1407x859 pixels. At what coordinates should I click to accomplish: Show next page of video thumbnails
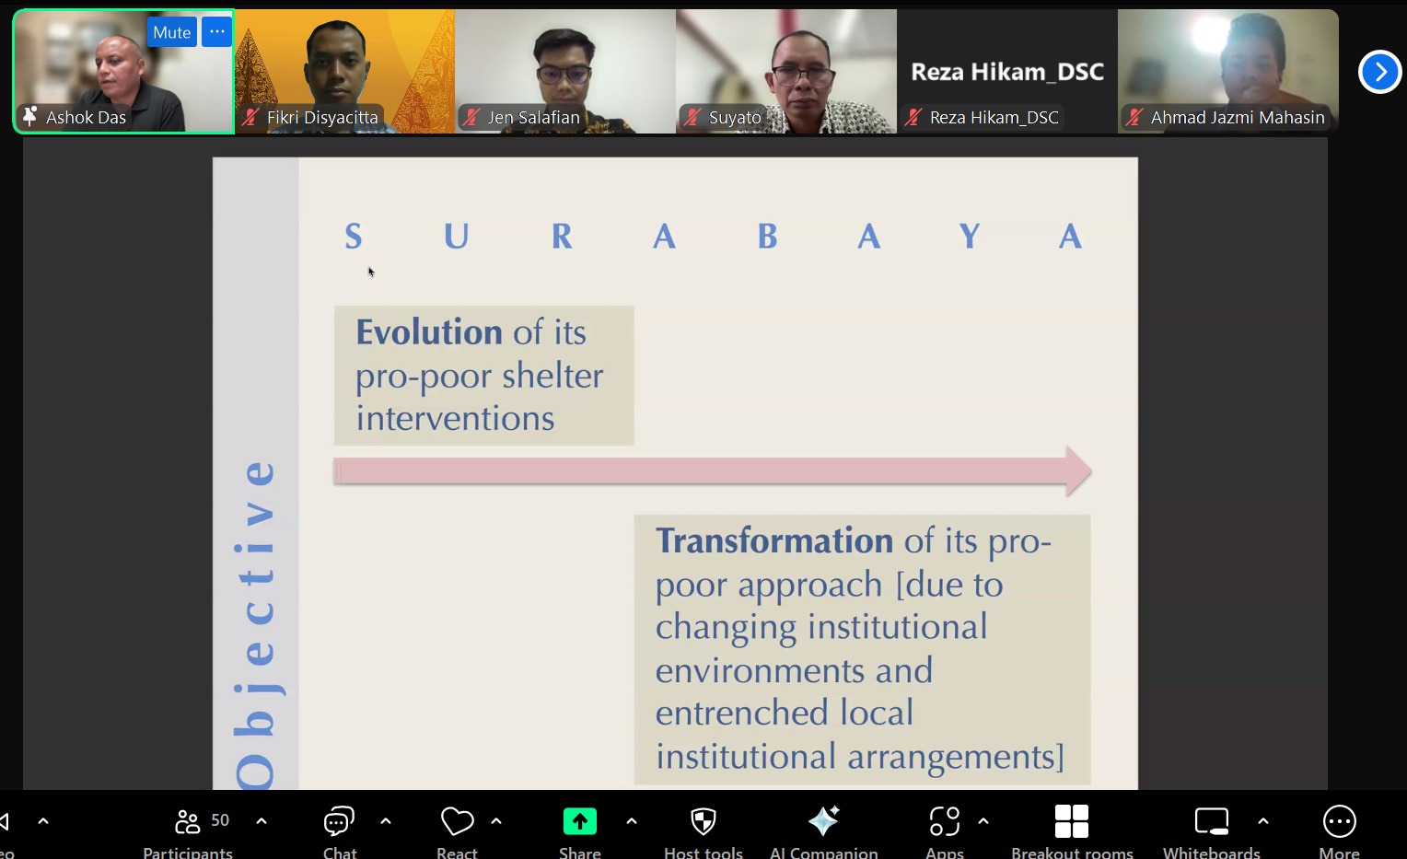1379,72
